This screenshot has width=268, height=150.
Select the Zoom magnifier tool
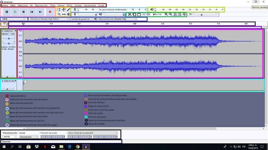pyautogui.click(x=59, y=15)
